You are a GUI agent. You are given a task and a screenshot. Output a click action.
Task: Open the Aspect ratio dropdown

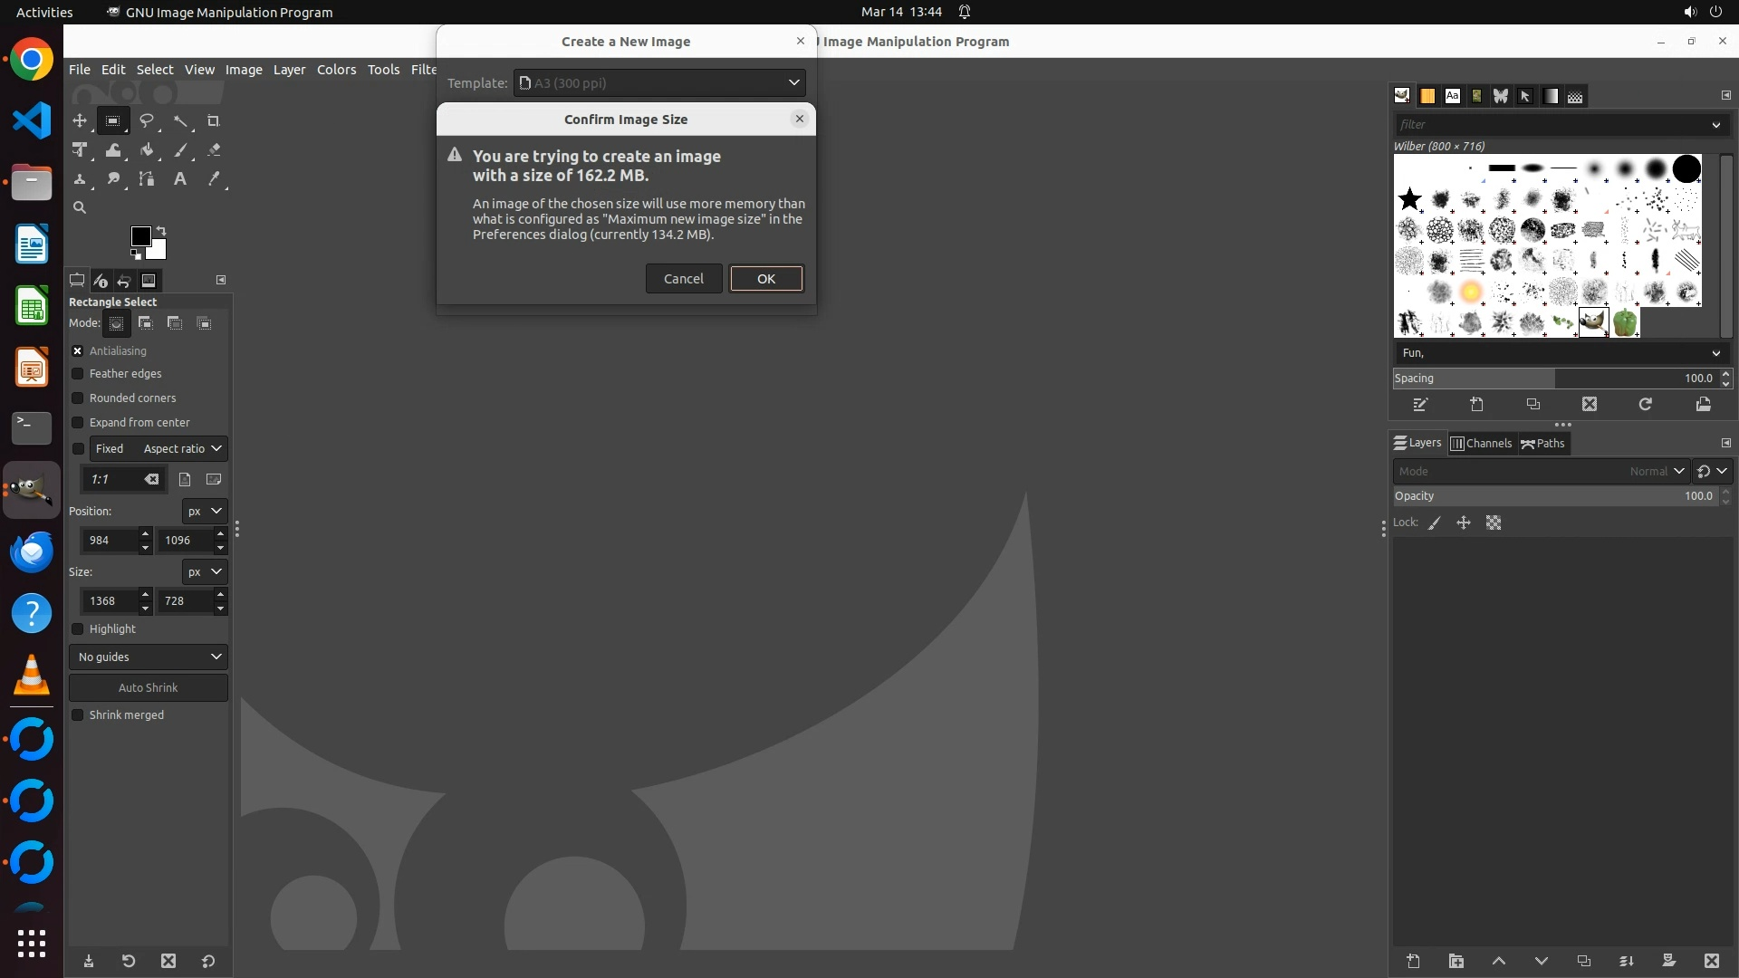(x=181, y=449)
